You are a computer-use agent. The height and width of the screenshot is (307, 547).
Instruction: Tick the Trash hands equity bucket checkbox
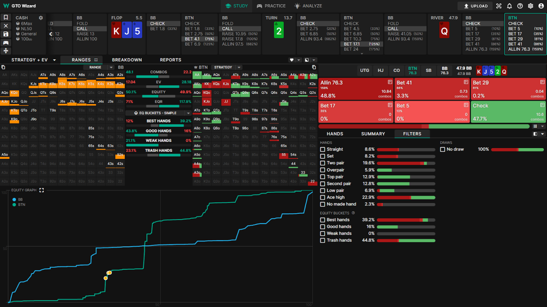323,240
